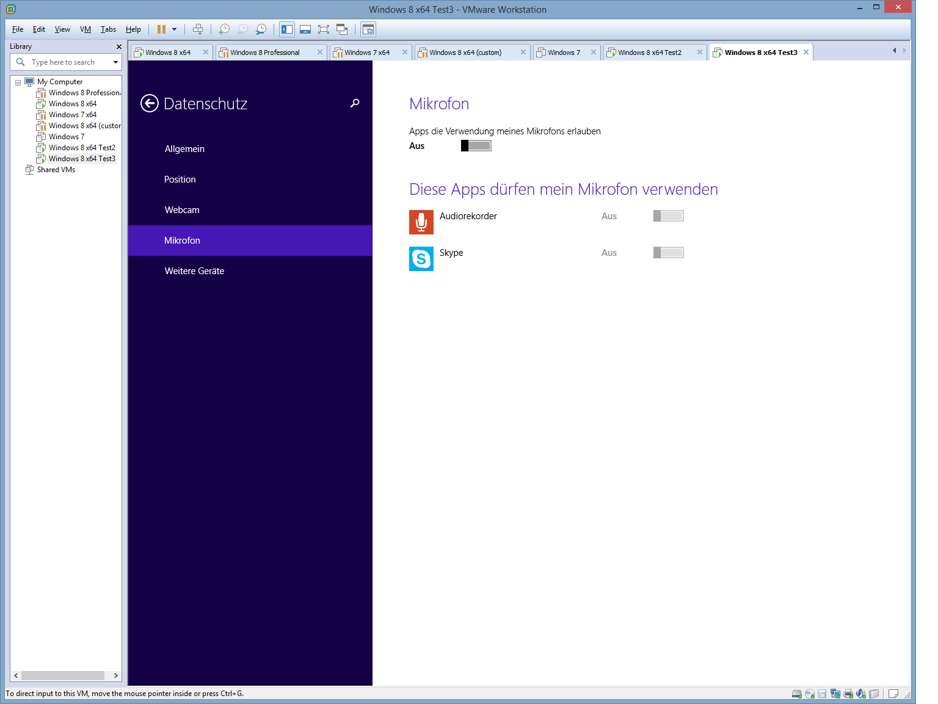
Task: Toggle the library sidebar view icon
Action: [x=287, y=29]
